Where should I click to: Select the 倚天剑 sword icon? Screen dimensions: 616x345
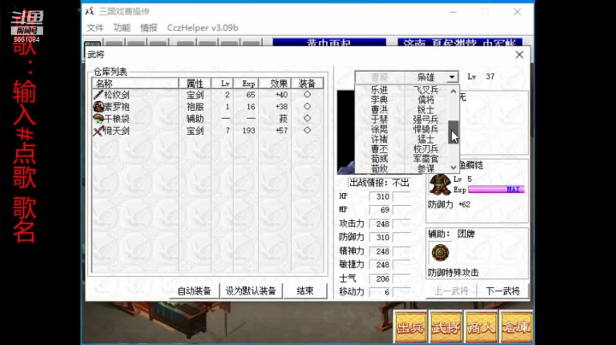point(98,131)
